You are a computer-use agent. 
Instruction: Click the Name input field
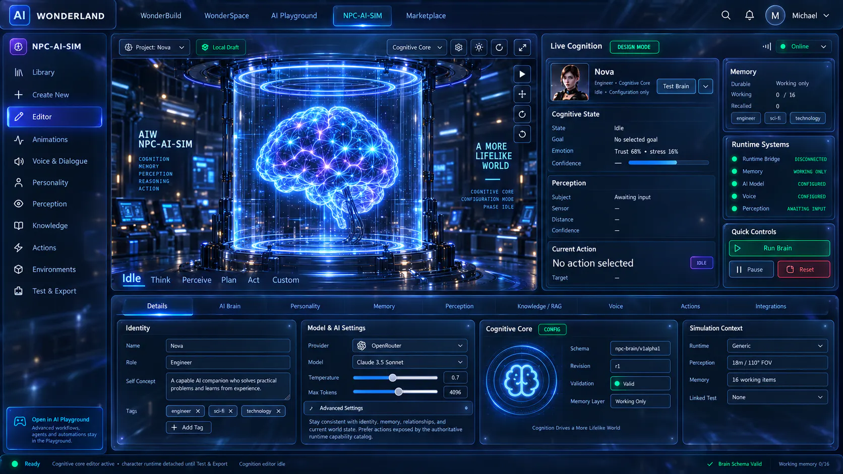tap(228, 346)
